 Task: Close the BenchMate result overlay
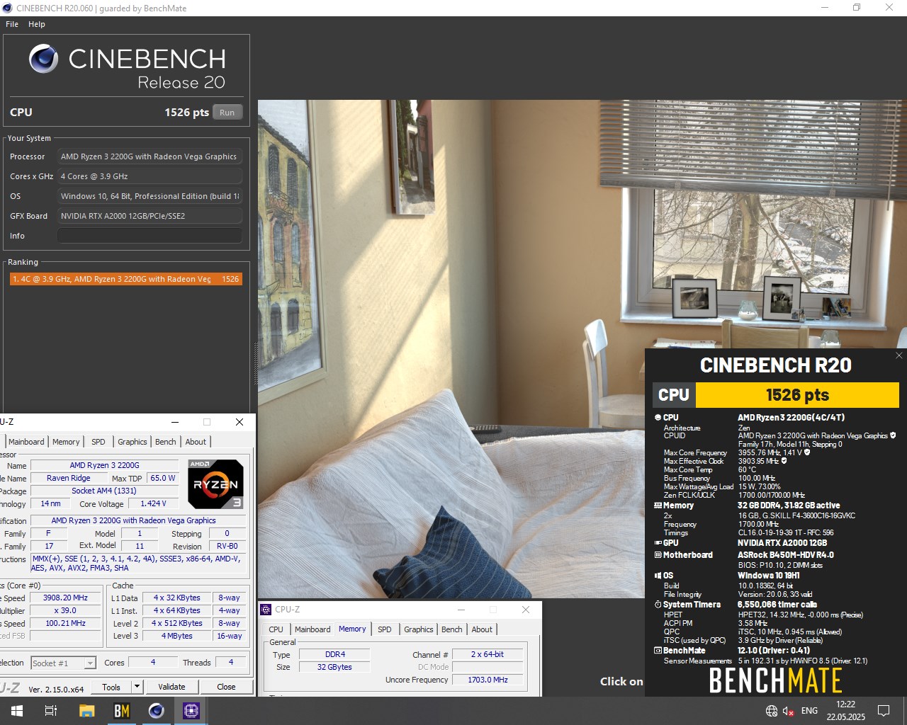[x=898, y=355]
